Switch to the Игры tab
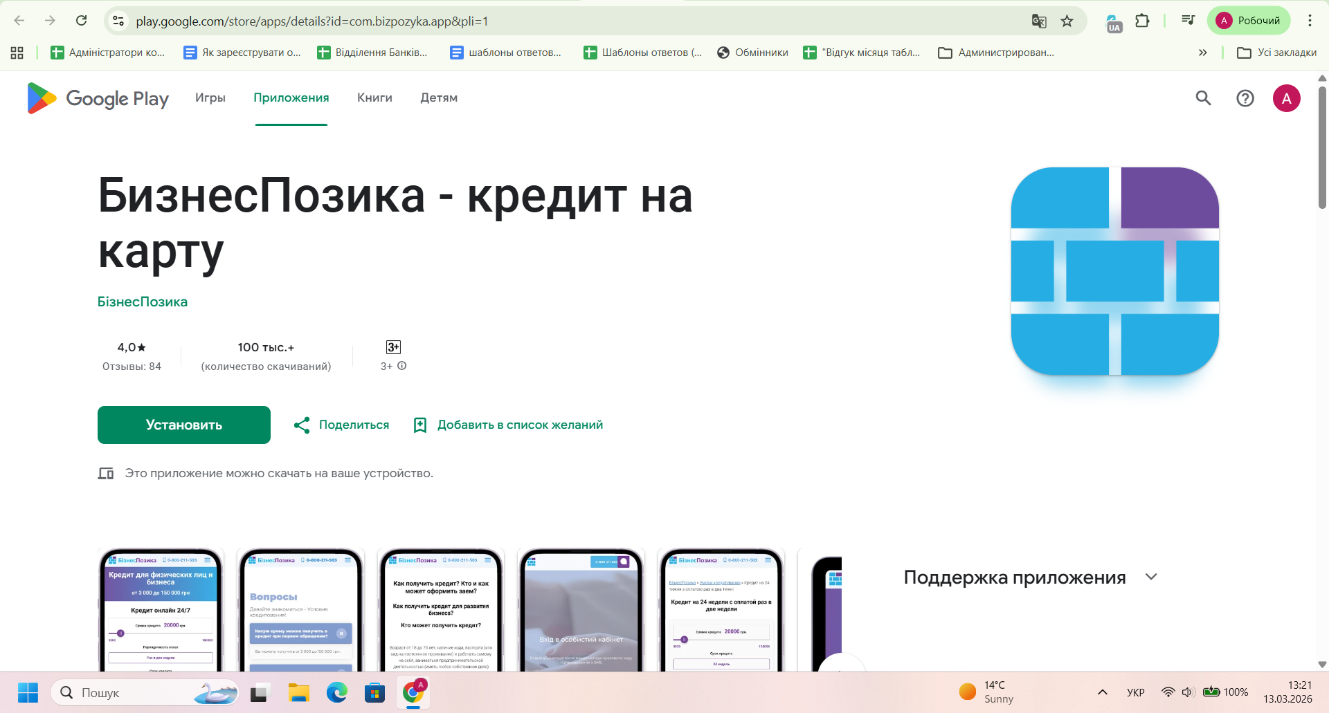 point(210,98)
